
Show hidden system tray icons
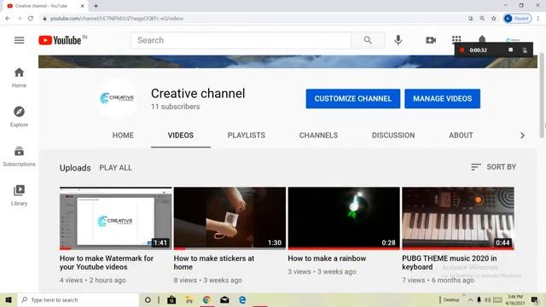[470, 299]
